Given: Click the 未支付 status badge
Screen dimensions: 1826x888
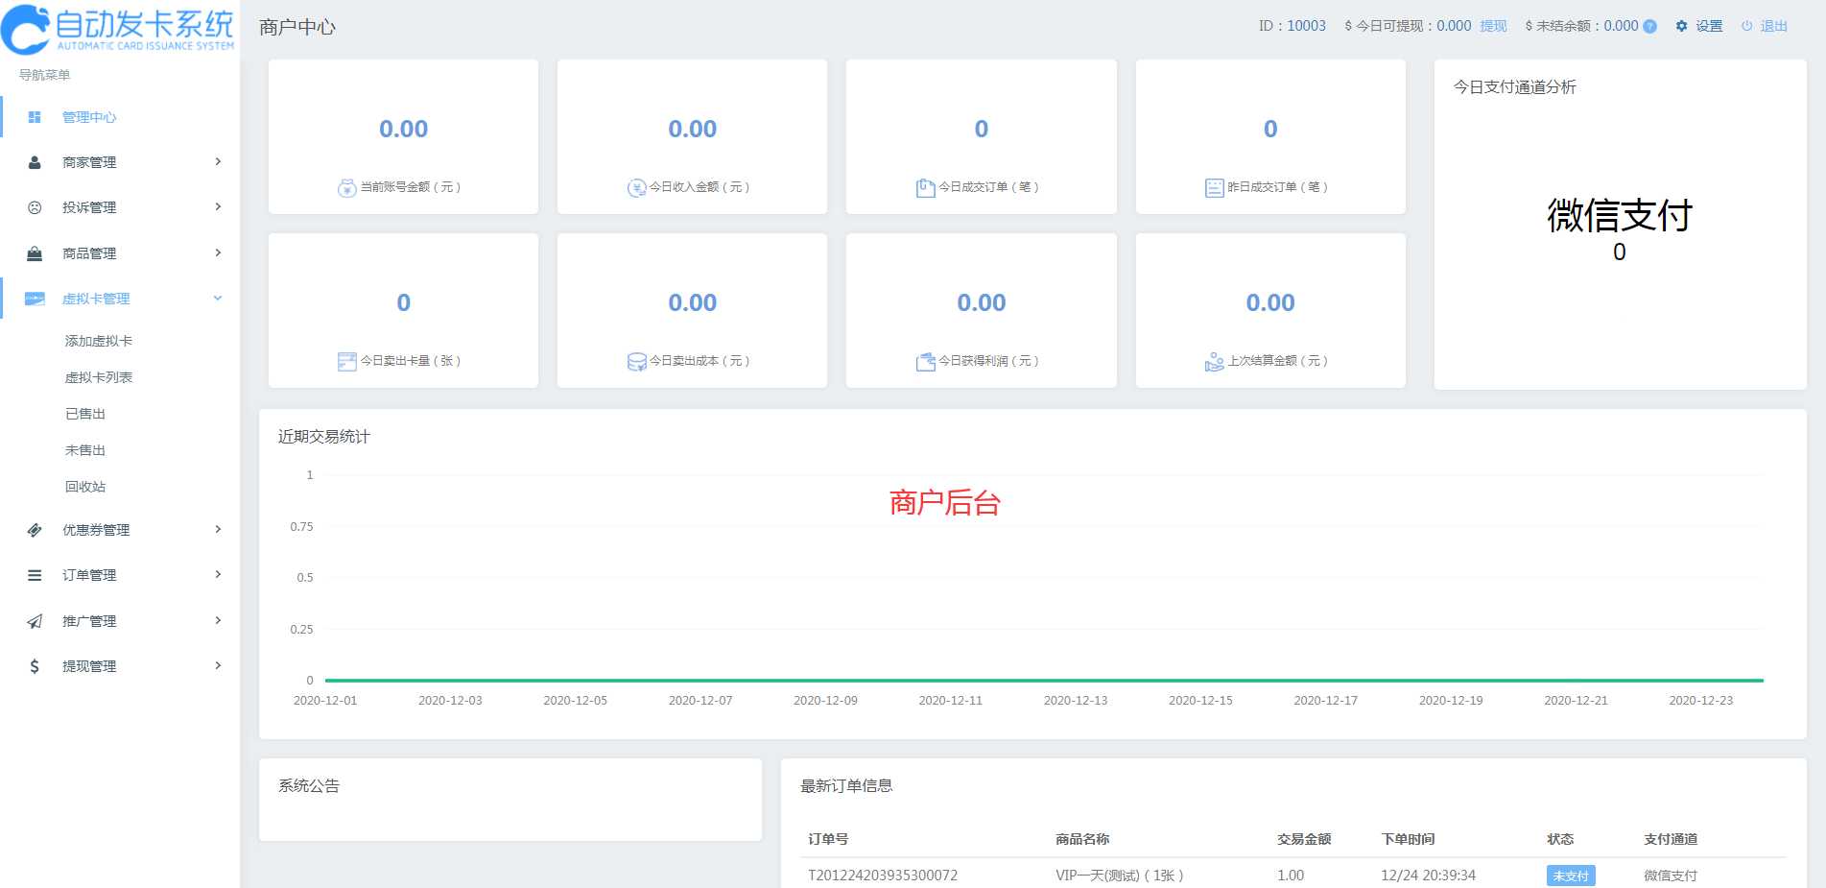Looking at the screenshot, I should click(1571, 876).
